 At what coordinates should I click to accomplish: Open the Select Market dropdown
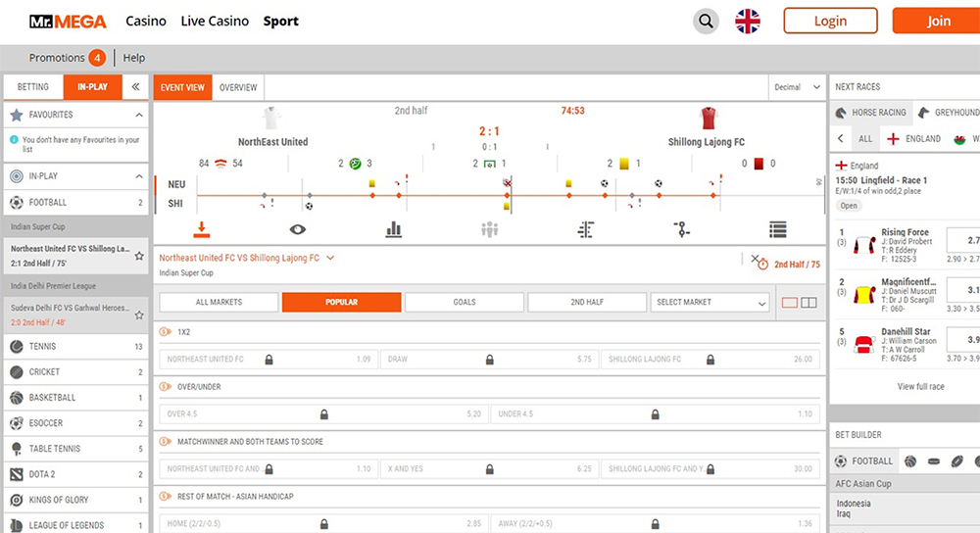coord(710,303)
